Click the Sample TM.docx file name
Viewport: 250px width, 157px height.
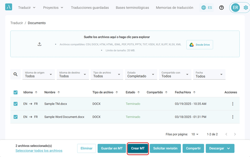56,104
